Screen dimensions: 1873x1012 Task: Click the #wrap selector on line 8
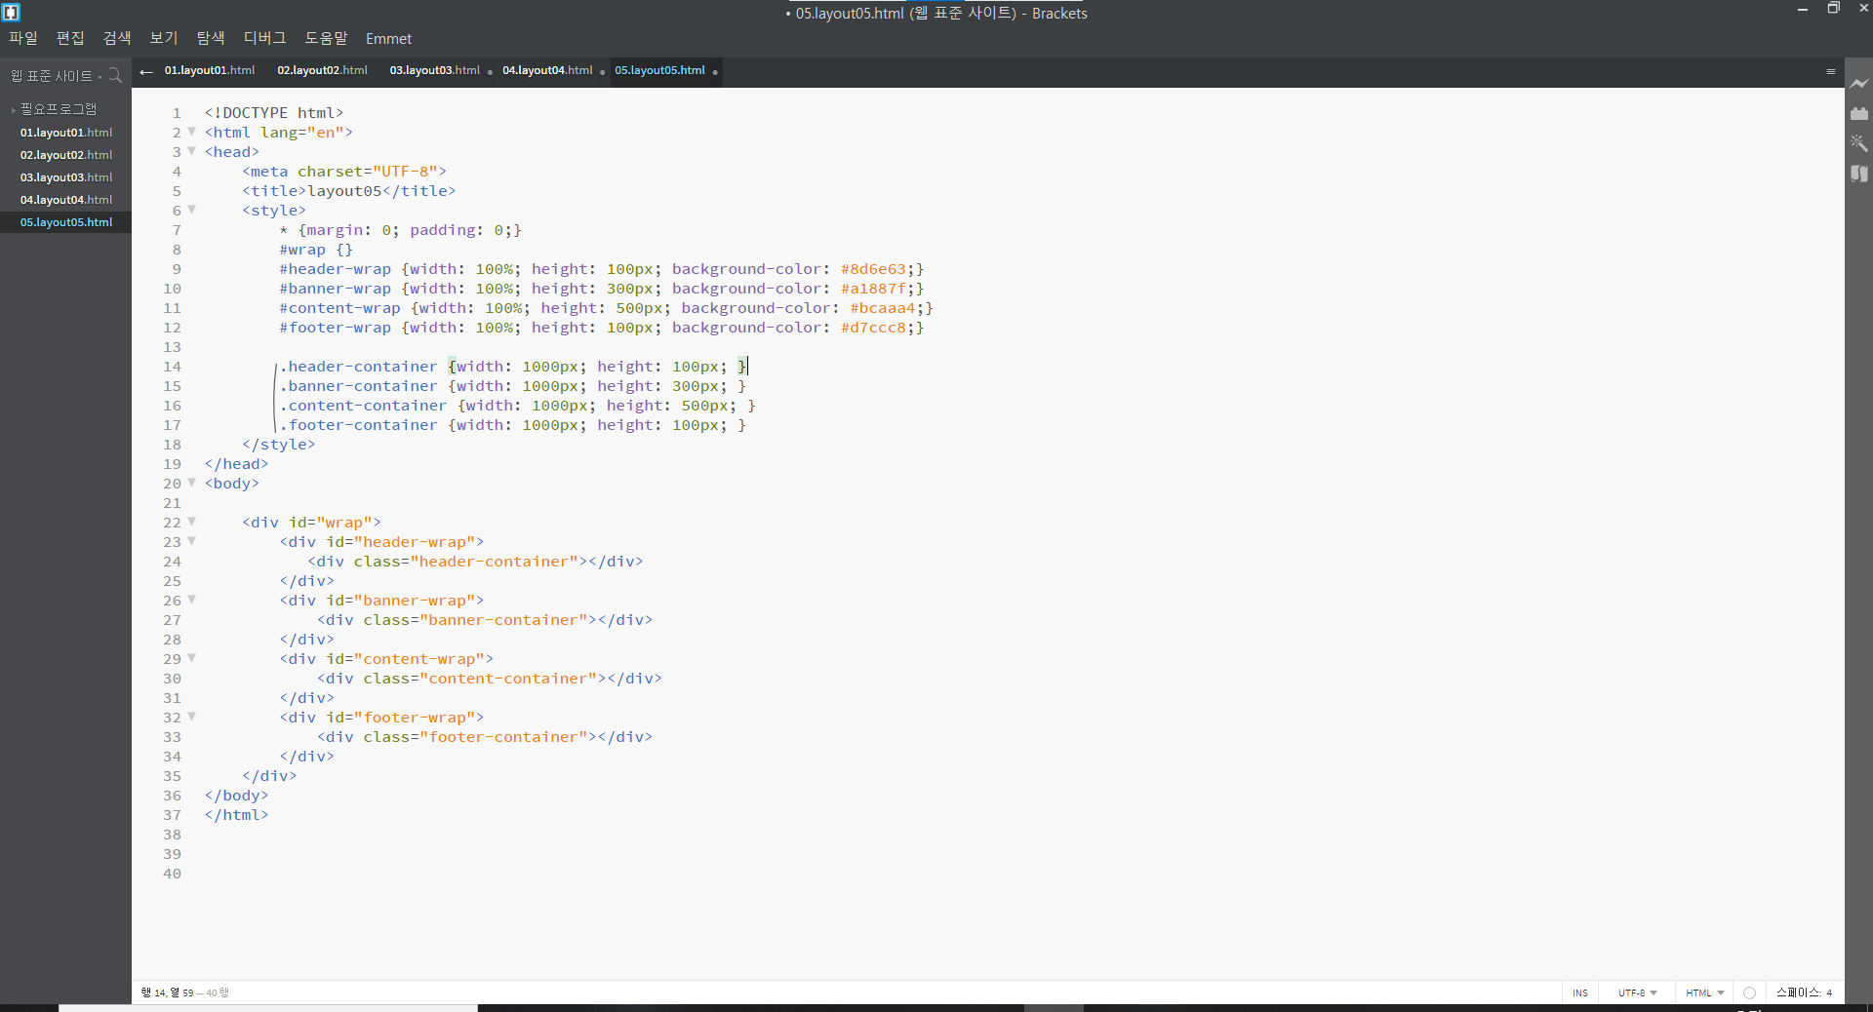point(302,250)
